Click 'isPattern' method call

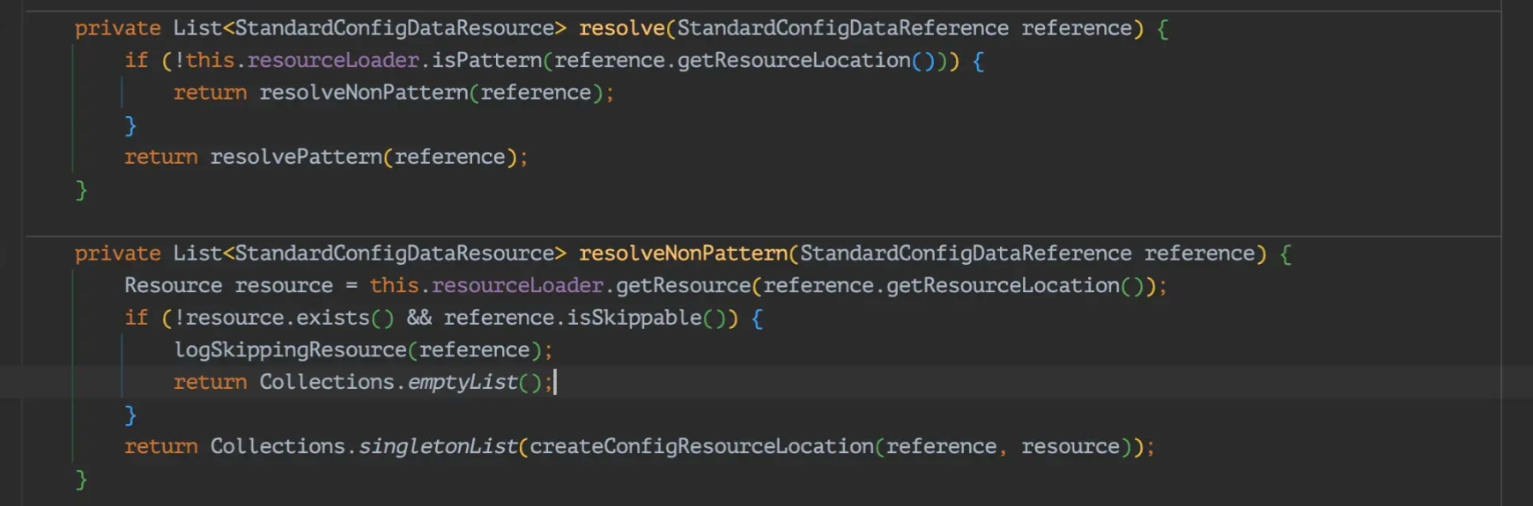click(486, 60)
